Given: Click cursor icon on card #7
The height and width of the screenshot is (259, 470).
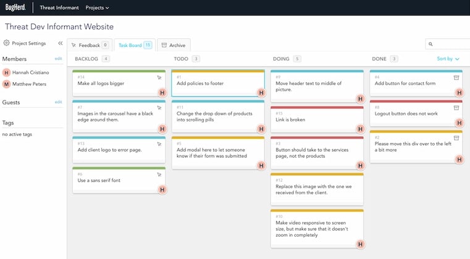Looking at the screenshot, I should [159, 107].
